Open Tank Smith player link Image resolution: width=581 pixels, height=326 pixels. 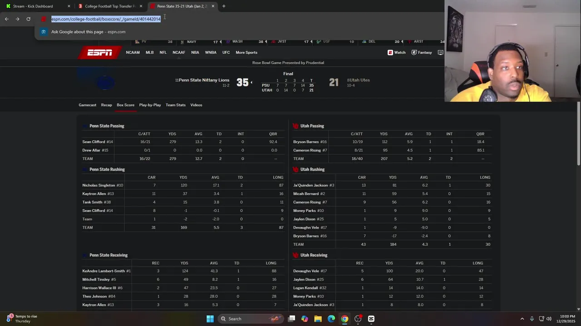(x=92, y=202)
